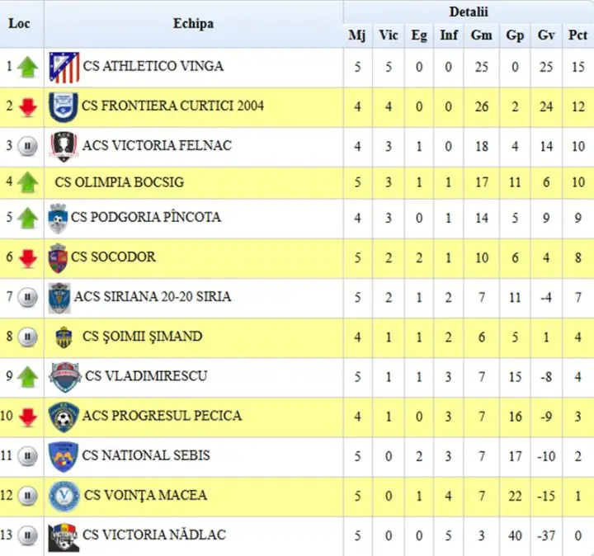Viewport: 594px width, 556px height.
Task: Click the CS Victoria Nădlac crest
Action: pyautogui.click(x=64, y=537)
